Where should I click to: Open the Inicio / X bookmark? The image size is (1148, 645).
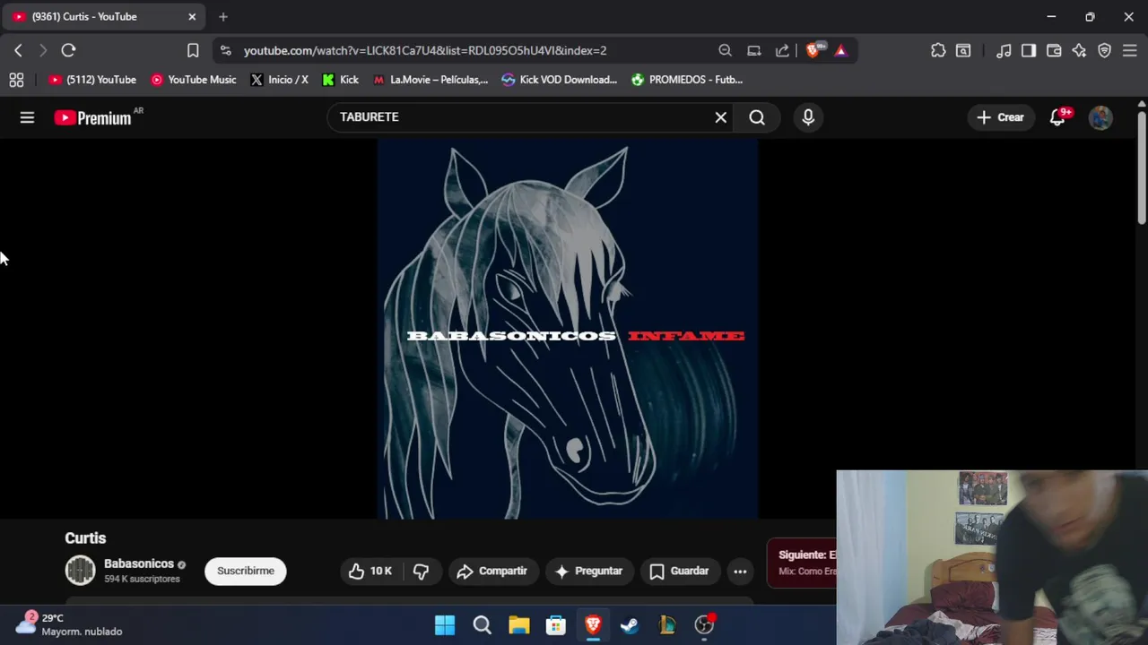pyautogui.click(x=280, y=80)
